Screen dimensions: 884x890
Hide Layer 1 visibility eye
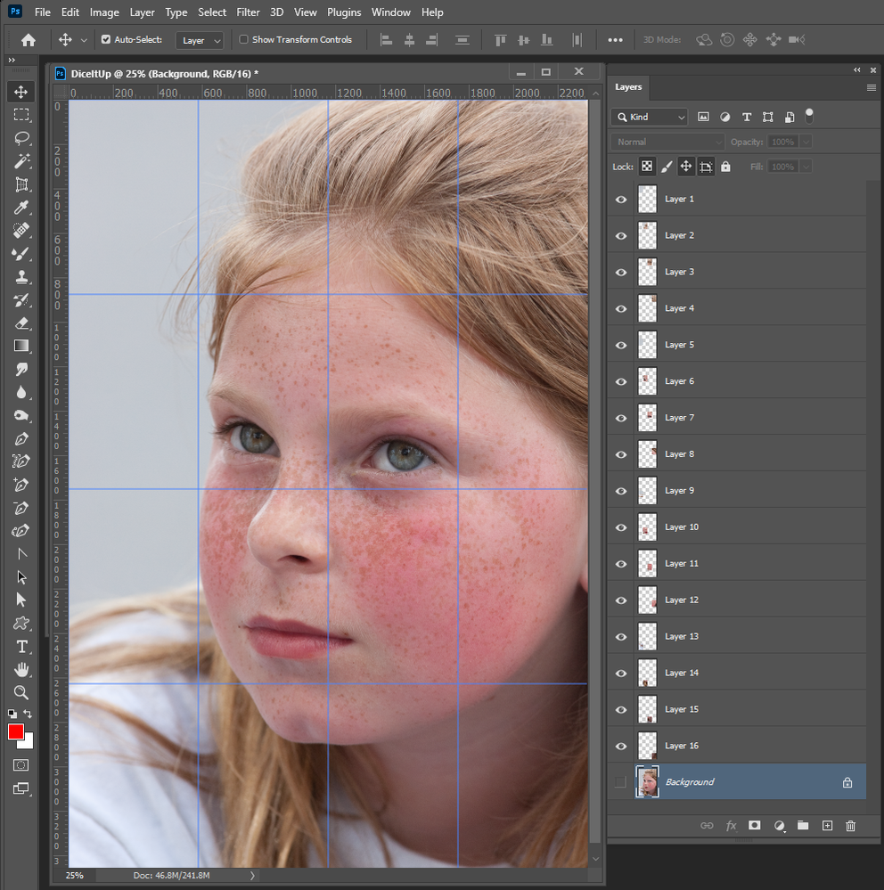coord(621,200)
